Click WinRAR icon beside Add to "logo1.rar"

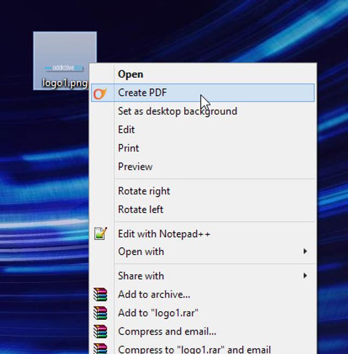[101, 313]
